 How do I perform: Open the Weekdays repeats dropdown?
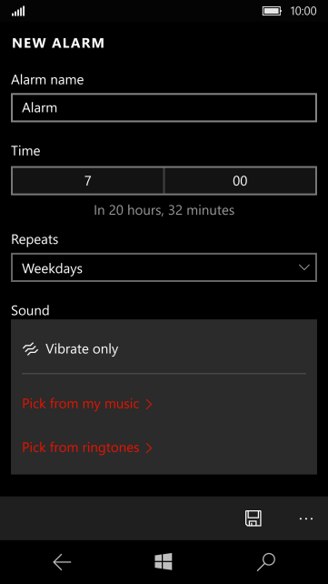[164, 267]
